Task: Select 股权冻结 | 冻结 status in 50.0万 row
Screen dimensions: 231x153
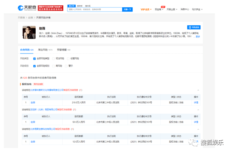Action: pyautogui.click(x=176, y=122)
